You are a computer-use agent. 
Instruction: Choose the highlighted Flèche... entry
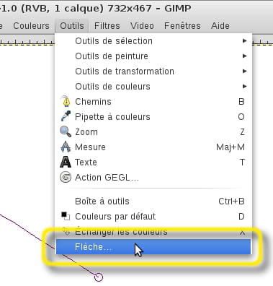click(153, 247)
